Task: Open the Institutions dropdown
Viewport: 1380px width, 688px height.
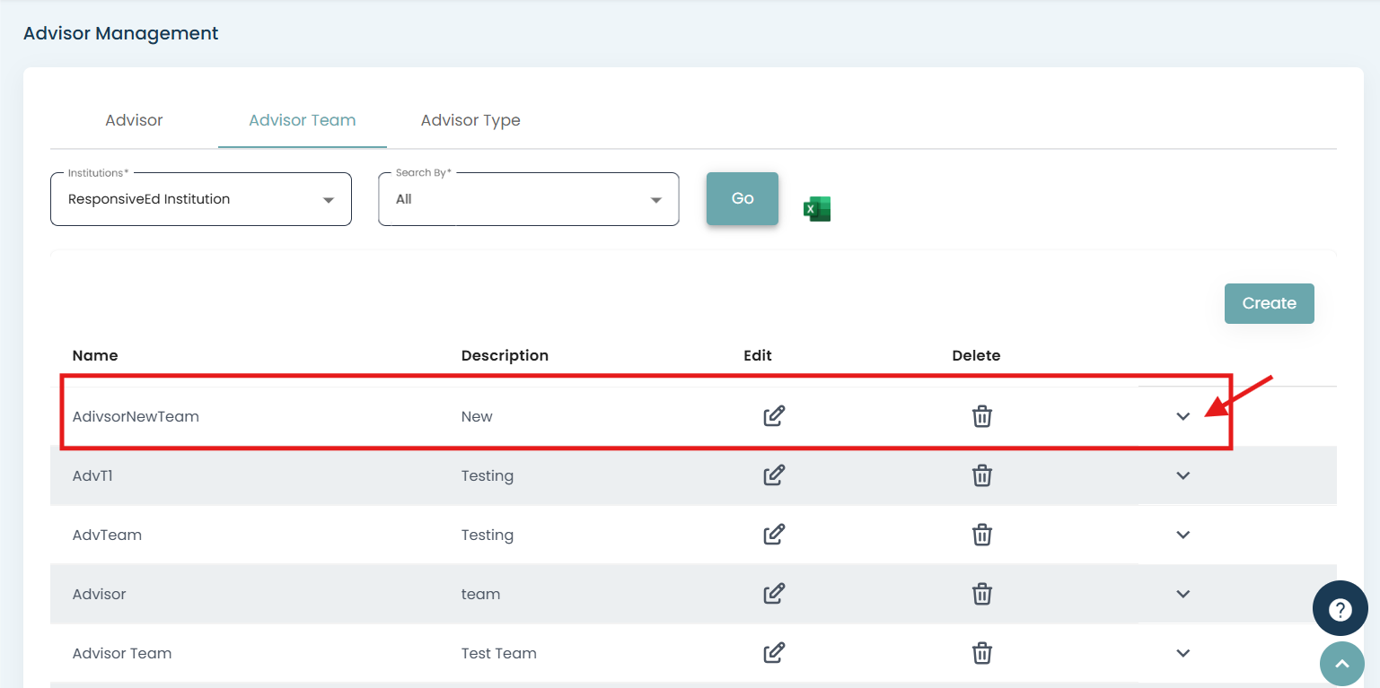Action: click(201, 199)
